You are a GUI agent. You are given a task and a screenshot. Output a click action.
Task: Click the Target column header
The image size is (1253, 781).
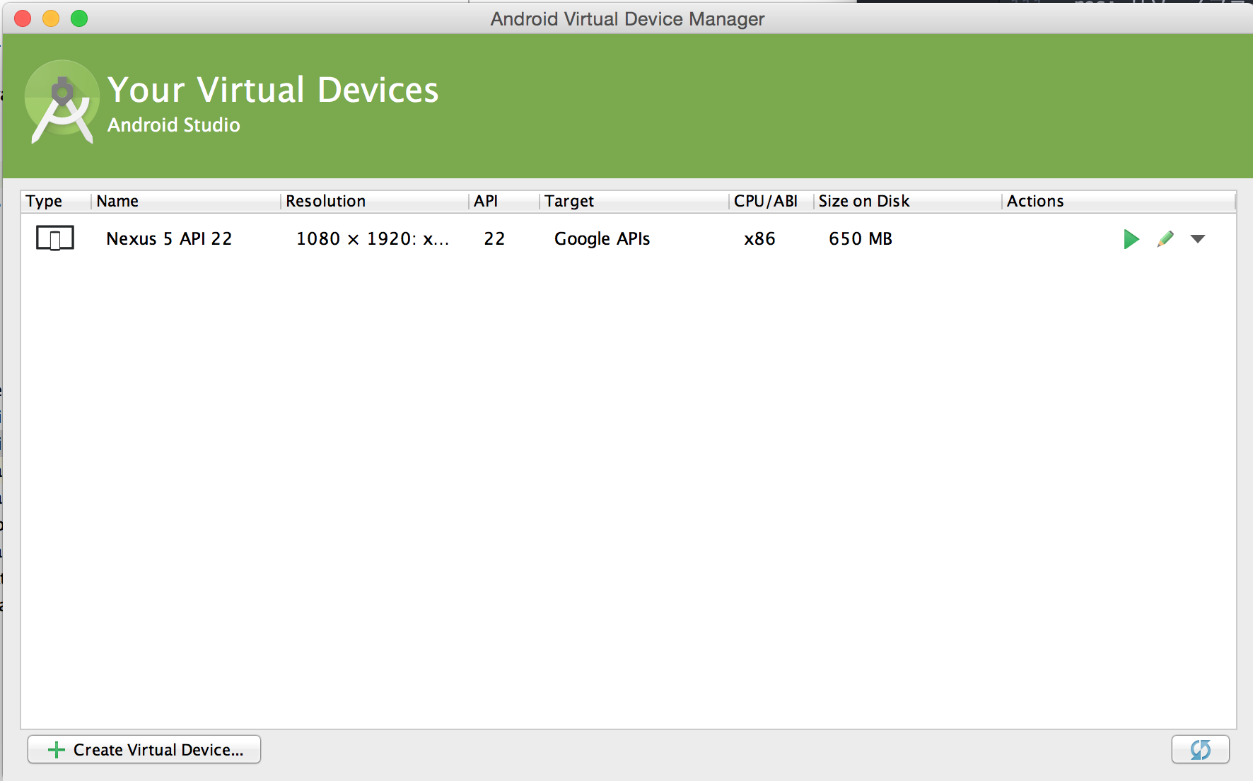click(x=634, y=202)
